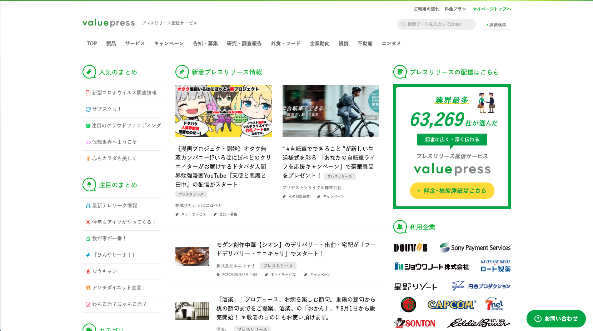
Task: Click house icon beside 我が家が一番！
Action: (88, 239)
